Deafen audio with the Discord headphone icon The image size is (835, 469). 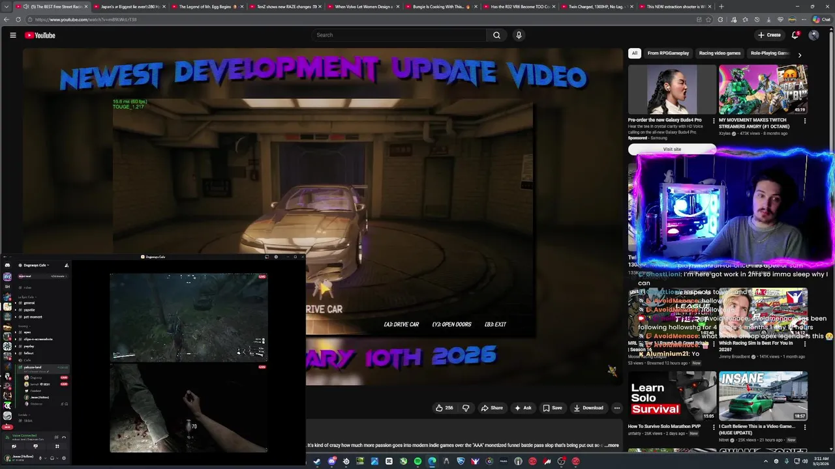(x=52, y=458)
